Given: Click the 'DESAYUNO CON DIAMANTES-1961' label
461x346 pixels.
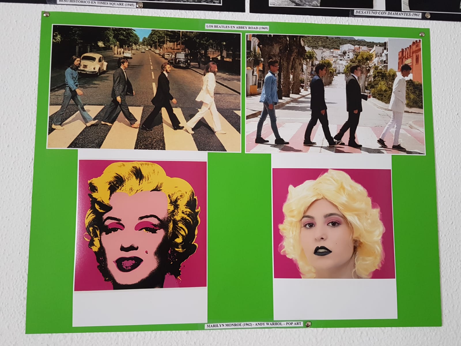Looking at the screenshot, I should pos(388,14).
